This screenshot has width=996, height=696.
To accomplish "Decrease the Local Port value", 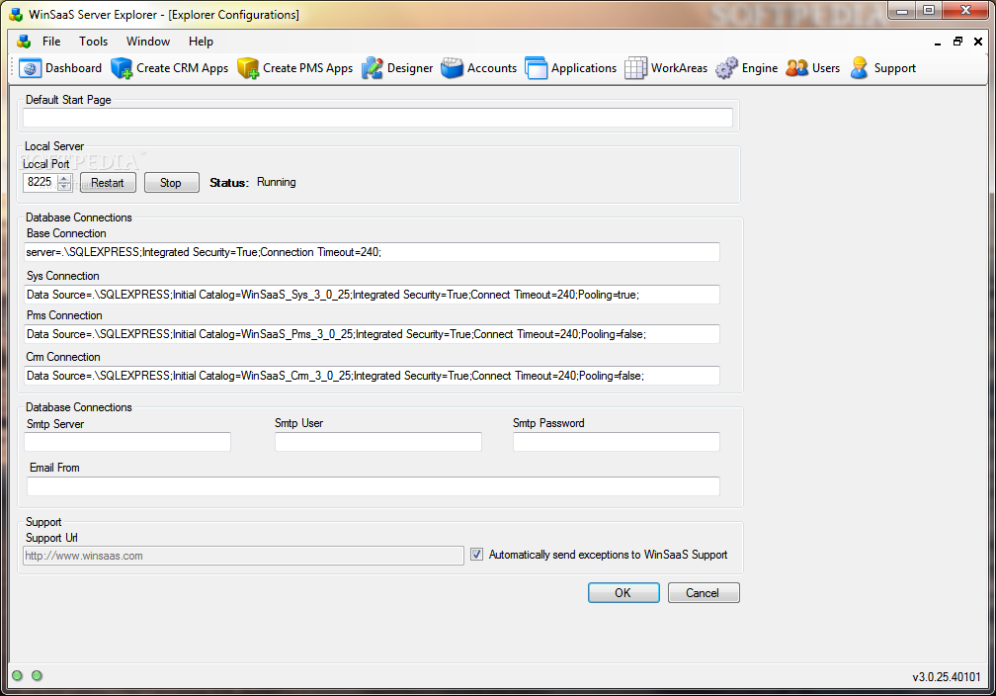I will click(64, 186).
